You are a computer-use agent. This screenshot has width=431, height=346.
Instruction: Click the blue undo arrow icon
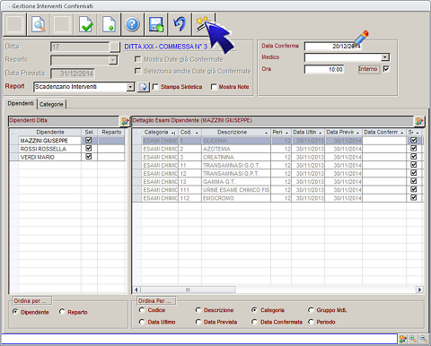[180, 24]
